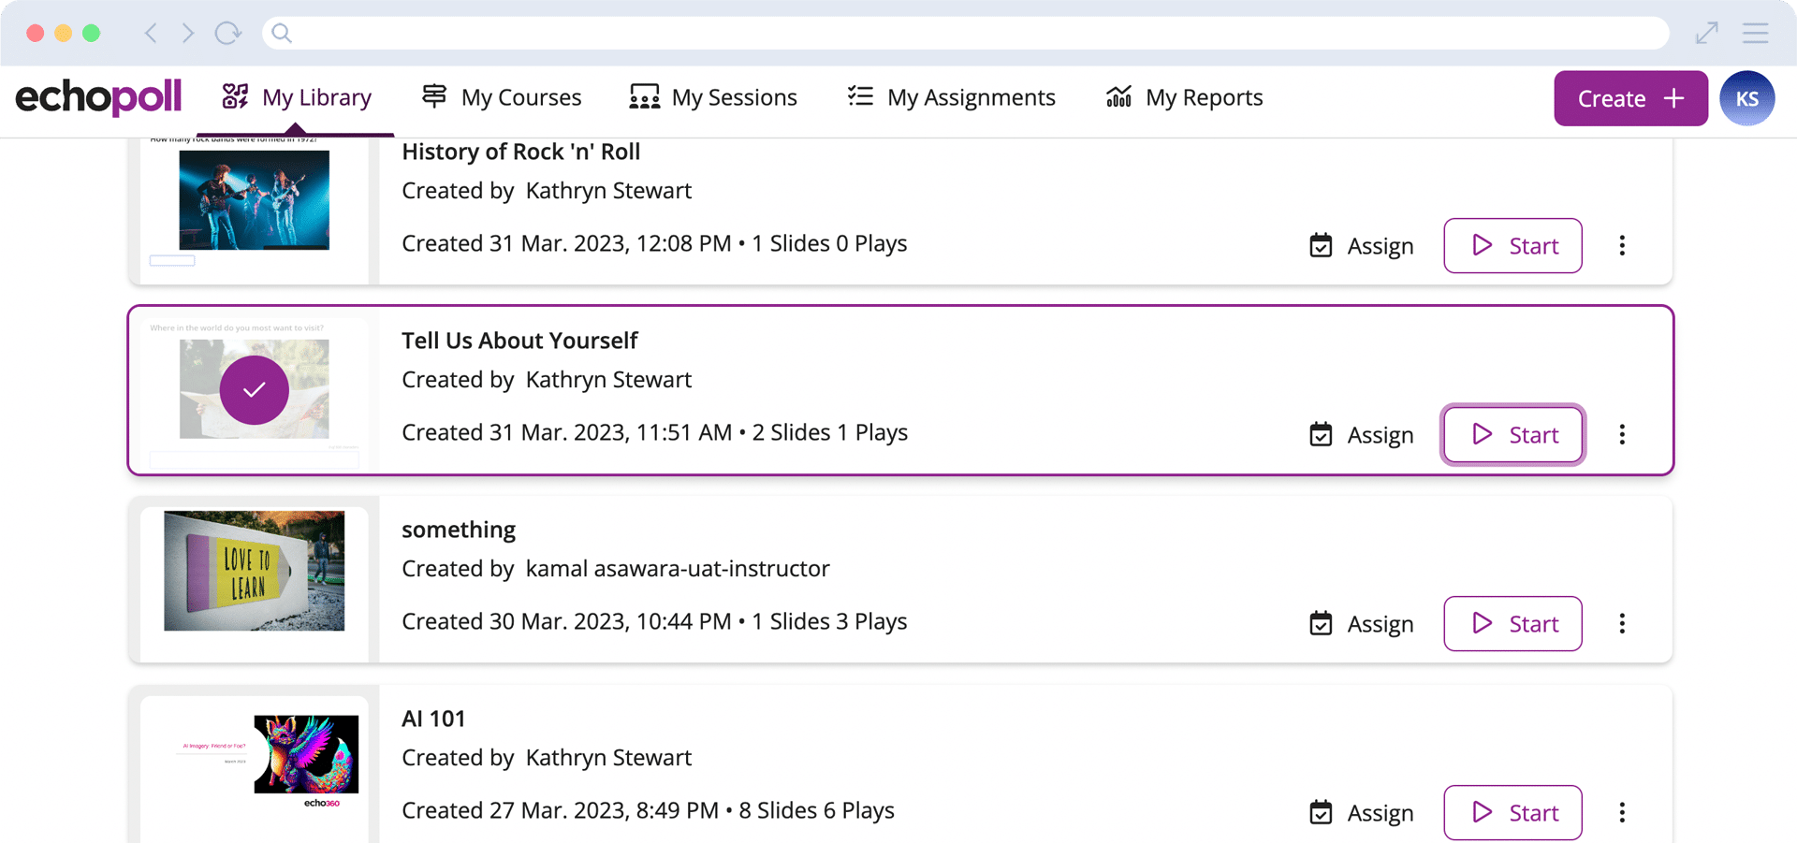Screen dimensions: 1797x843
Task: Deselect the checked Tell Us About Yourself thumbnail
Action: (x=254, y=390)
